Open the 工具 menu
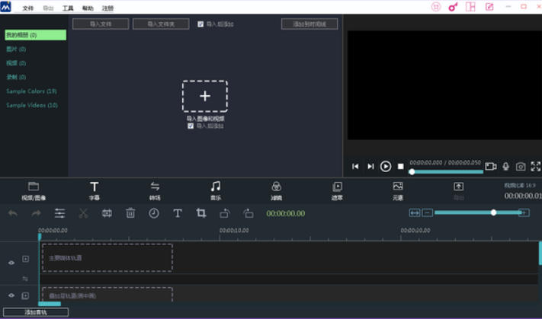The image size is (542, 319). [68, 8]
